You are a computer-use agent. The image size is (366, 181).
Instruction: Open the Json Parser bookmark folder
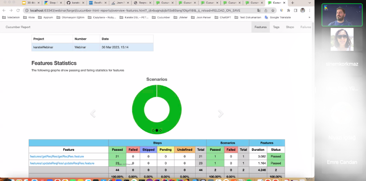[201, 17]
